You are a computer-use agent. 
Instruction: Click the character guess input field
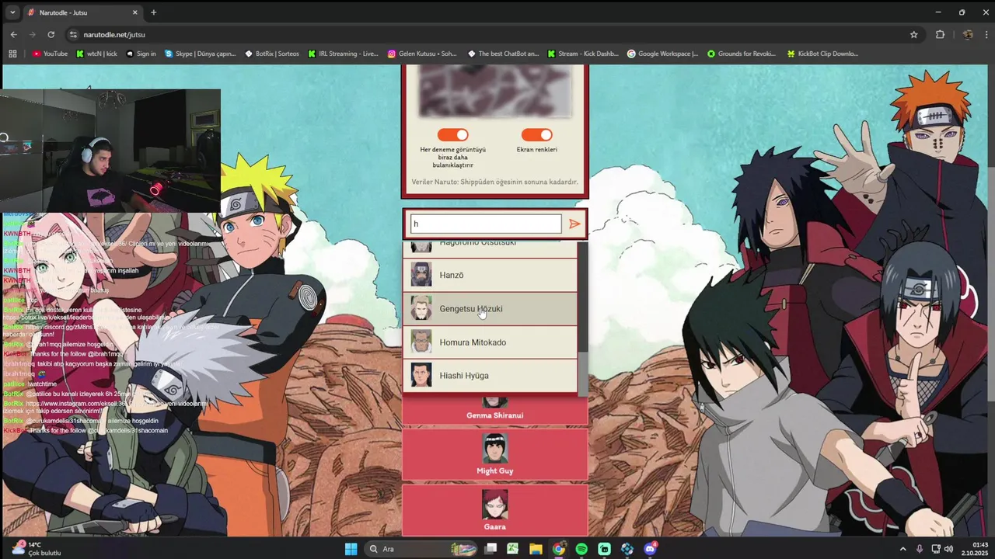point(486,224)
